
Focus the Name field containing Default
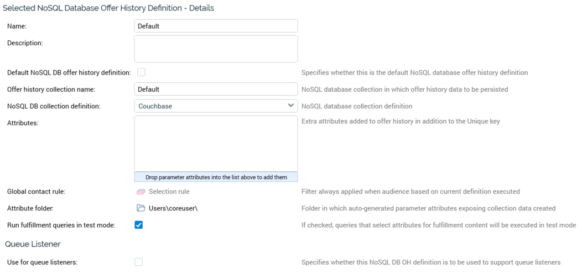point(216,26)
